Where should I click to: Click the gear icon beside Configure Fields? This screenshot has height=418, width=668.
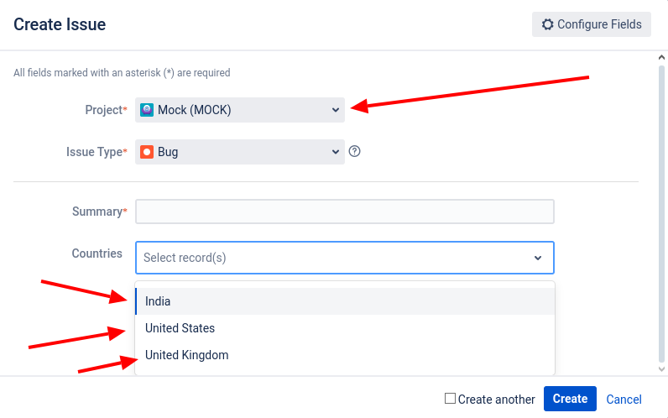click(x=547, y=24)
